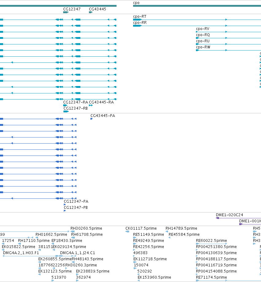Open the cpo-RT transcript
Image resolution: width=261 pixels, height=282 pixels.
coord(140,17)
